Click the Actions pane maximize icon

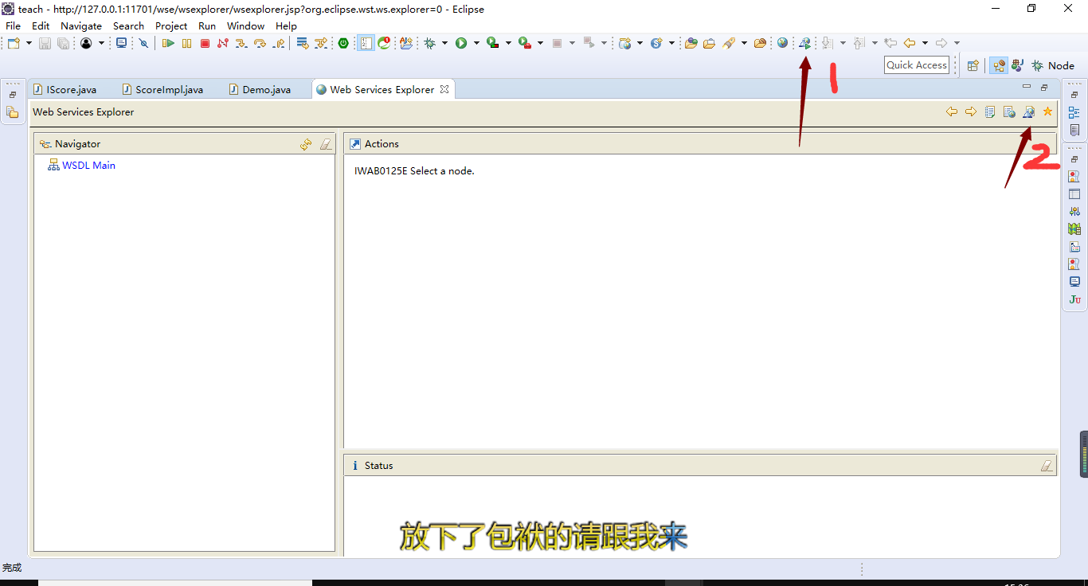pos(355,144)
